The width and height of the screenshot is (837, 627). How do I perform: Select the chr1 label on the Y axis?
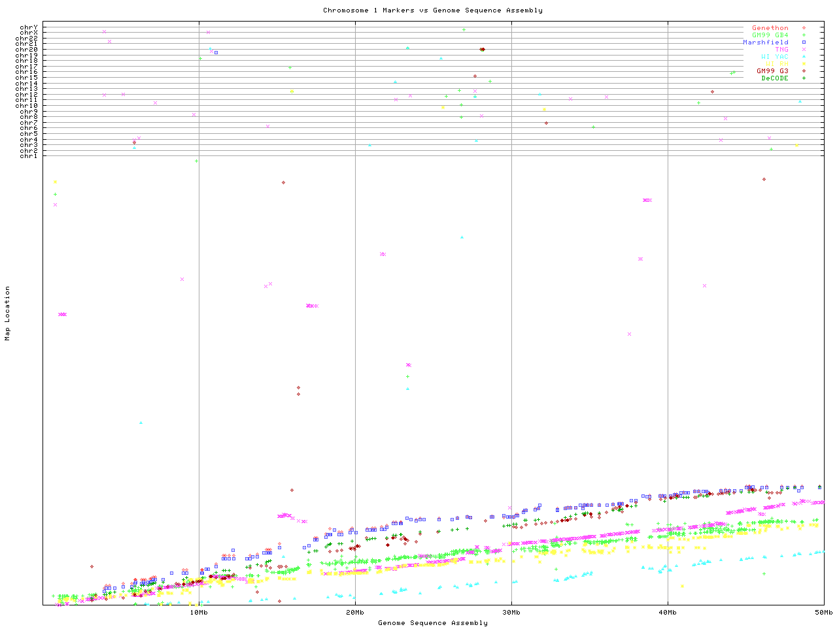coord(29,156)
